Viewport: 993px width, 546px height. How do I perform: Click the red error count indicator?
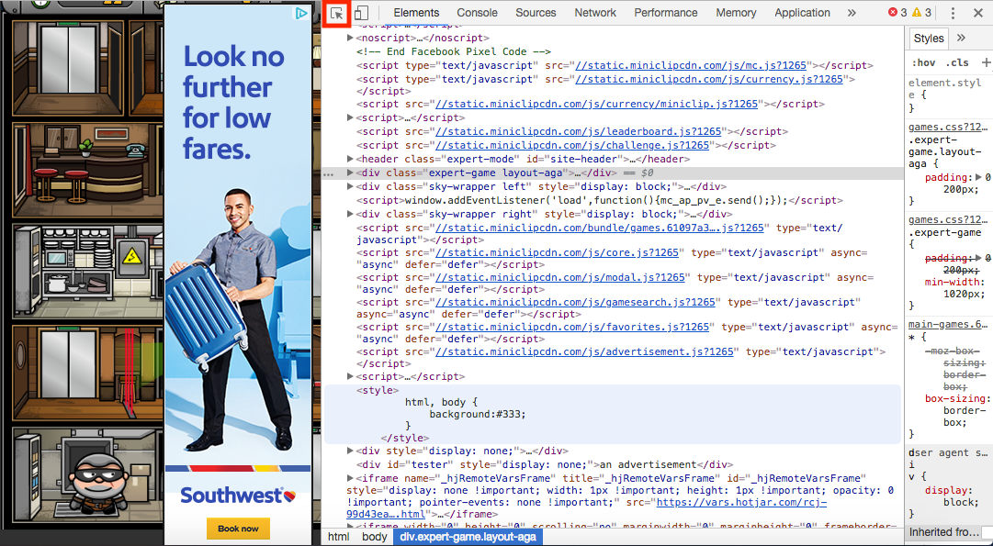point(897,13)
